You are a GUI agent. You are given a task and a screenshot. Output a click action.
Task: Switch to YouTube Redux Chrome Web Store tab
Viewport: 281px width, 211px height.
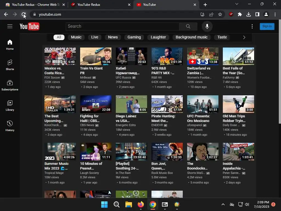coord(35,5)
